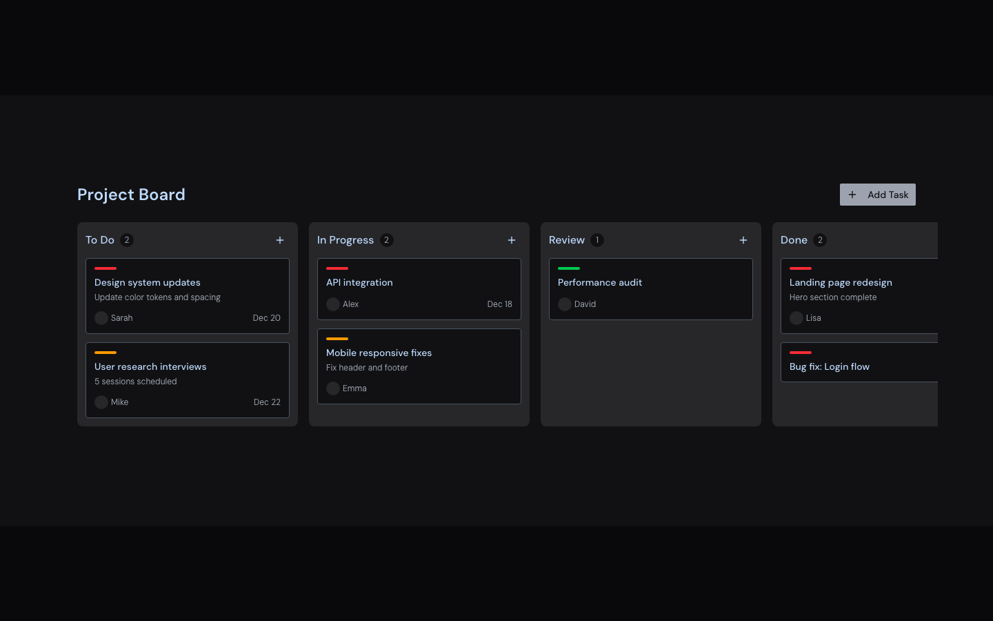993x621 pixels.
Task: Click the Done column count badge
Action: pyautogui.click(x=820, y=240)
